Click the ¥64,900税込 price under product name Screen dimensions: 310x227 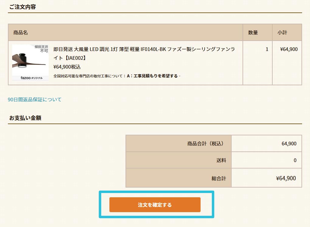(x=67, y=67)
